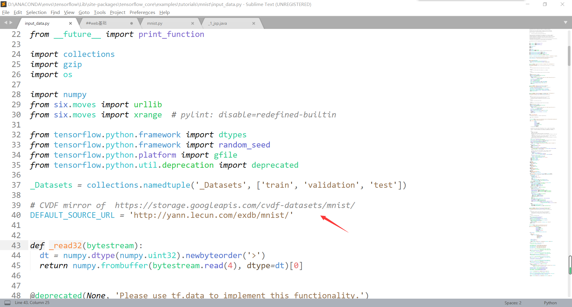Image resolution: width=572 pixels, height=307 pixels.
Task: Place cursor on 'dtypes' at line 32
Action: 232,135
